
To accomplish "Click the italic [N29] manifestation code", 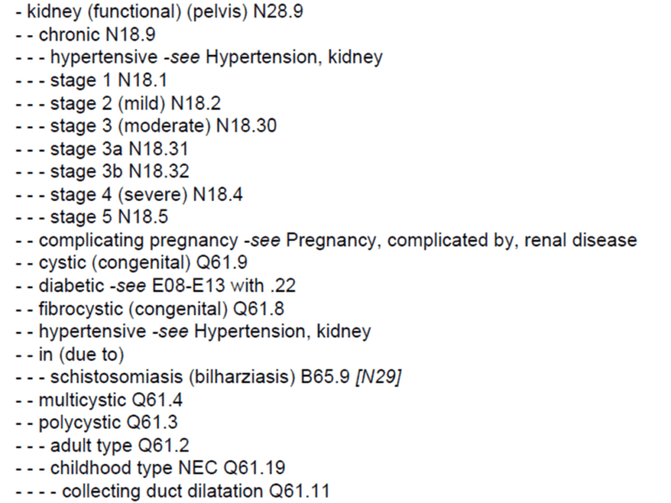I will pyautogui.click(x=378, y=377).
